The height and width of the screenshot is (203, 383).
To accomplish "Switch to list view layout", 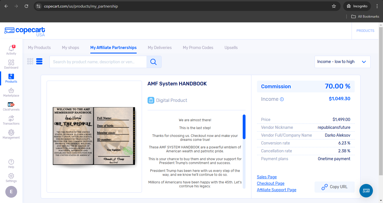I will tap(39, 61).
